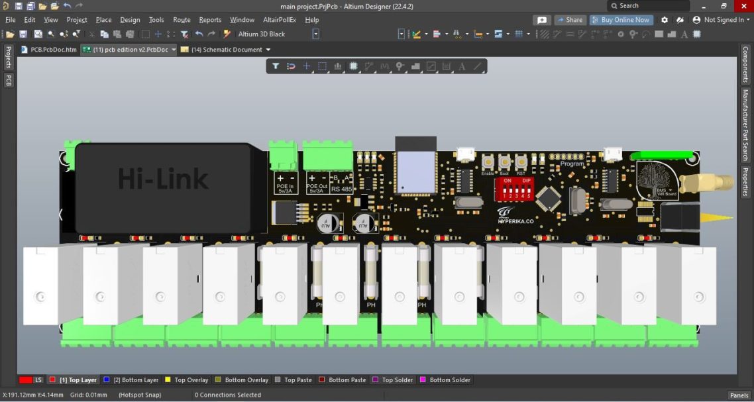Open the LS layer sets control
Viewport: 754px width, 402px height.
38,380
